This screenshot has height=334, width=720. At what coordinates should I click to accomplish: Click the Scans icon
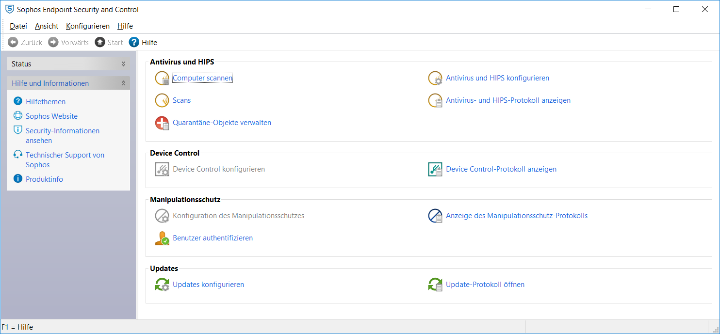pos(162,100)
